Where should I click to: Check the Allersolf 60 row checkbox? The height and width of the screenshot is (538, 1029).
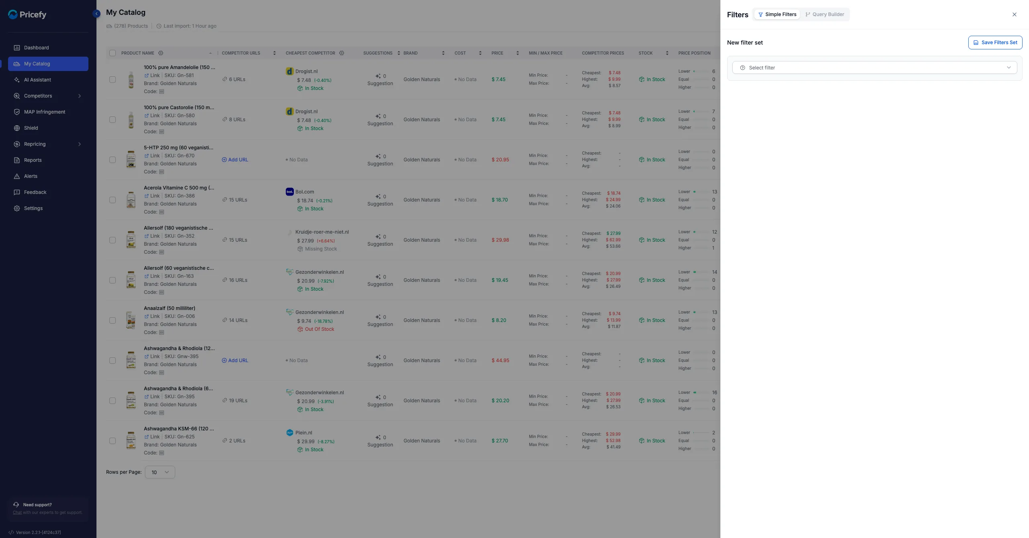pyautogui.click(x=113, y=280)
